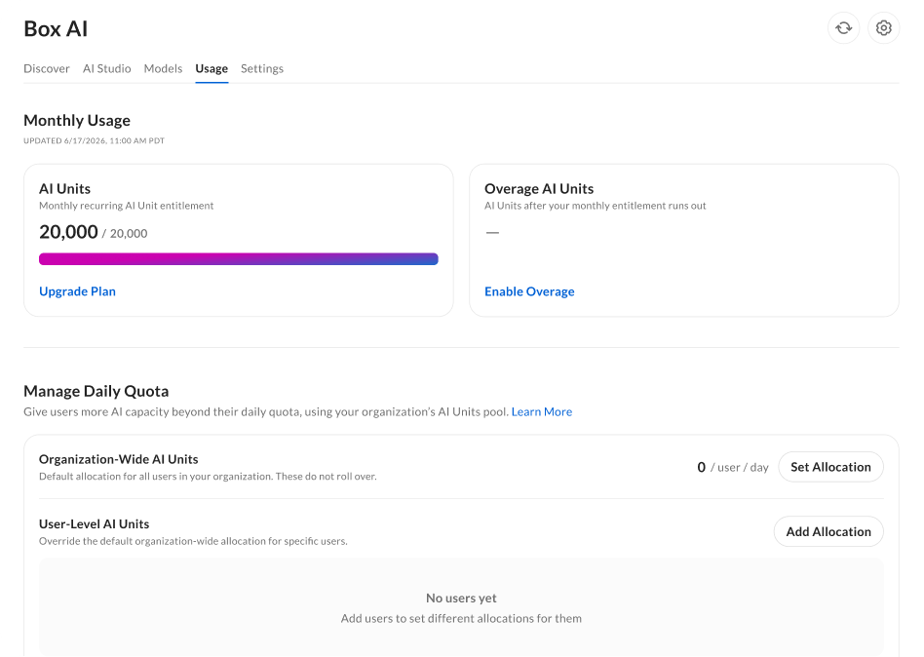Click the AI Units card heading
The height and width of the screenshot is (657, 924).
point(65,188)
